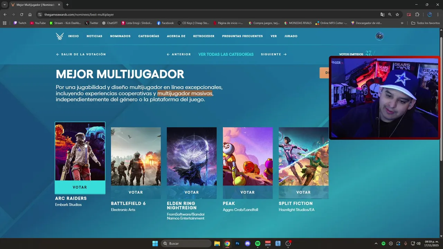
Task: Vote for Battlefield 6
Action: tap(136, 192)
